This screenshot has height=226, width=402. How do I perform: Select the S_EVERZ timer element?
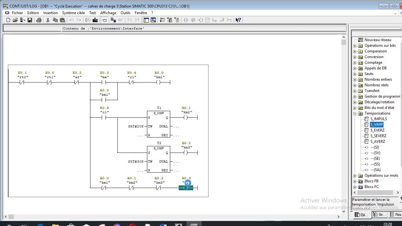point(377,130)
